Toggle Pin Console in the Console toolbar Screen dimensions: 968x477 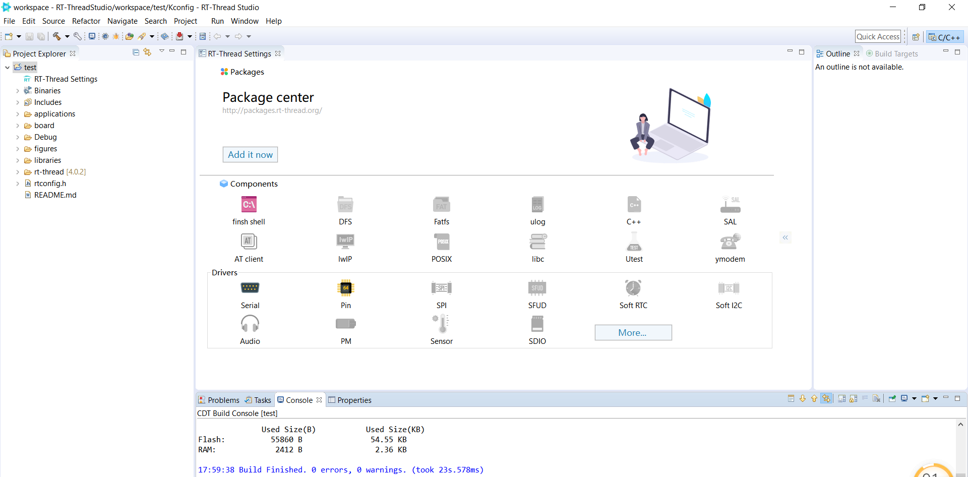892,398
